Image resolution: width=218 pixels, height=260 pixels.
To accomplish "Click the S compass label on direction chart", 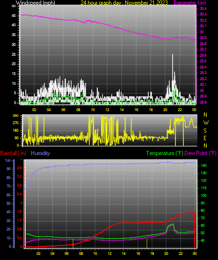I will coord(205,131).
